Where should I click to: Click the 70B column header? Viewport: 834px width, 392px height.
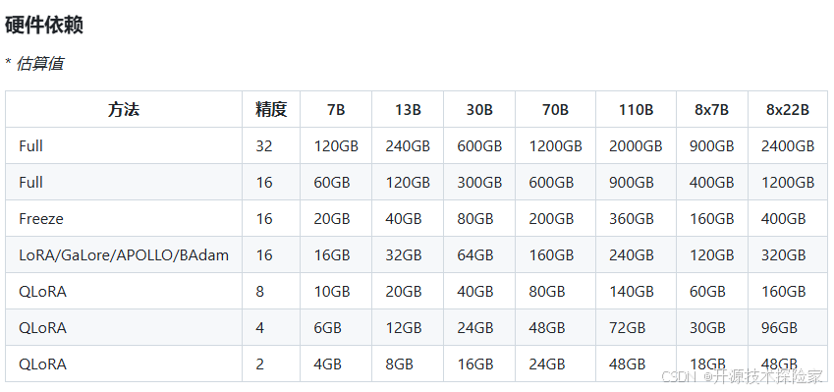tap(555, 110)
